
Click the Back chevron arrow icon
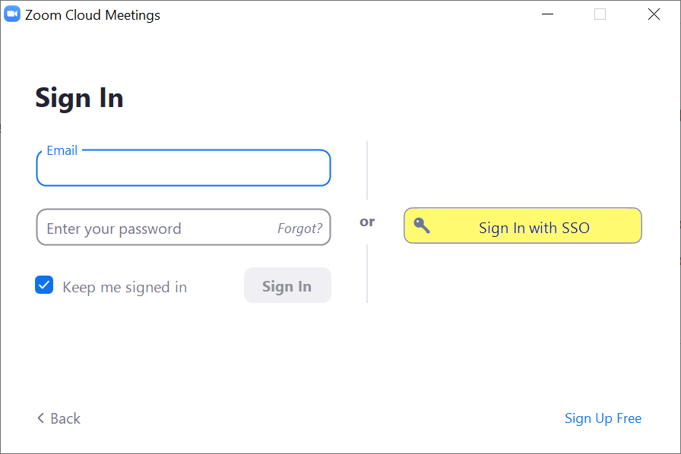click(41, 418)
